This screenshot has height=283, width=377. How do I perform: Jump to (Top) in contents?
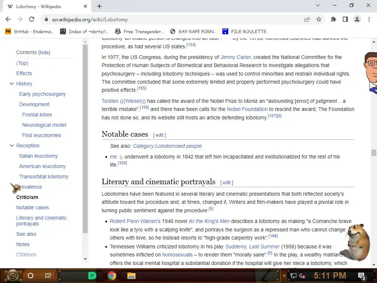22,63
